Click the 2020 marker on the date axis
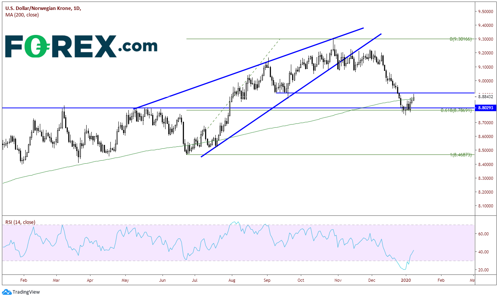Image resolution: width=499 pixels, height=299 pixels. tap(405, 281)
